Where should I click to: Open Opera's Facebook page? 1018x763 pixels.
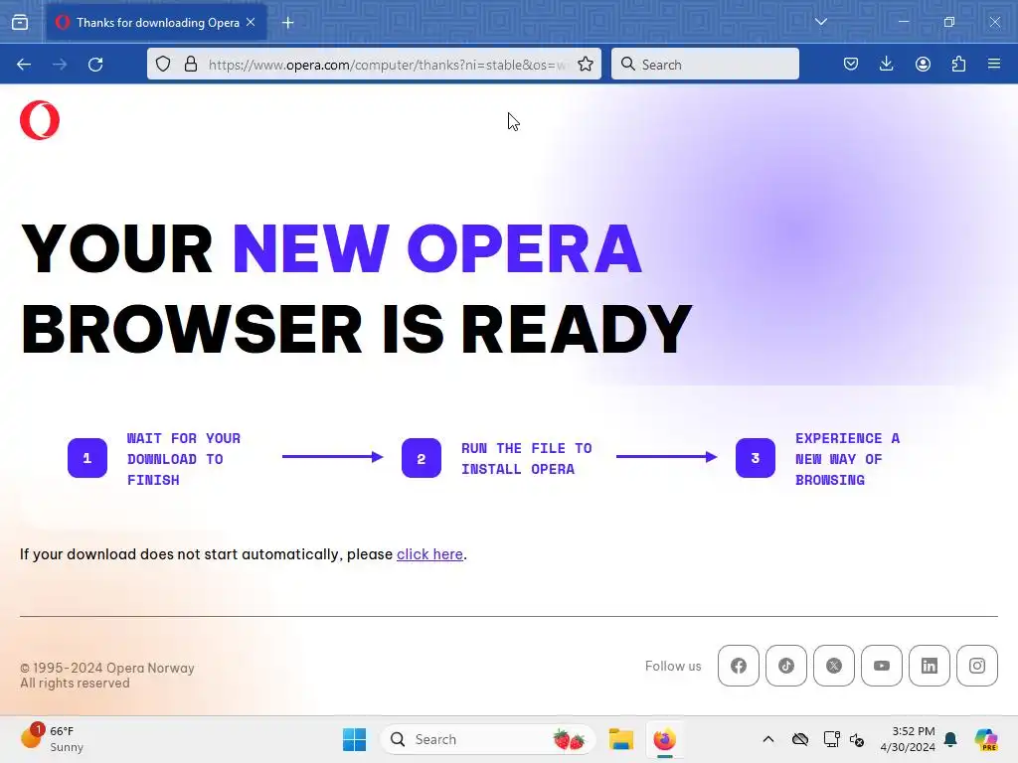(739, 666)
